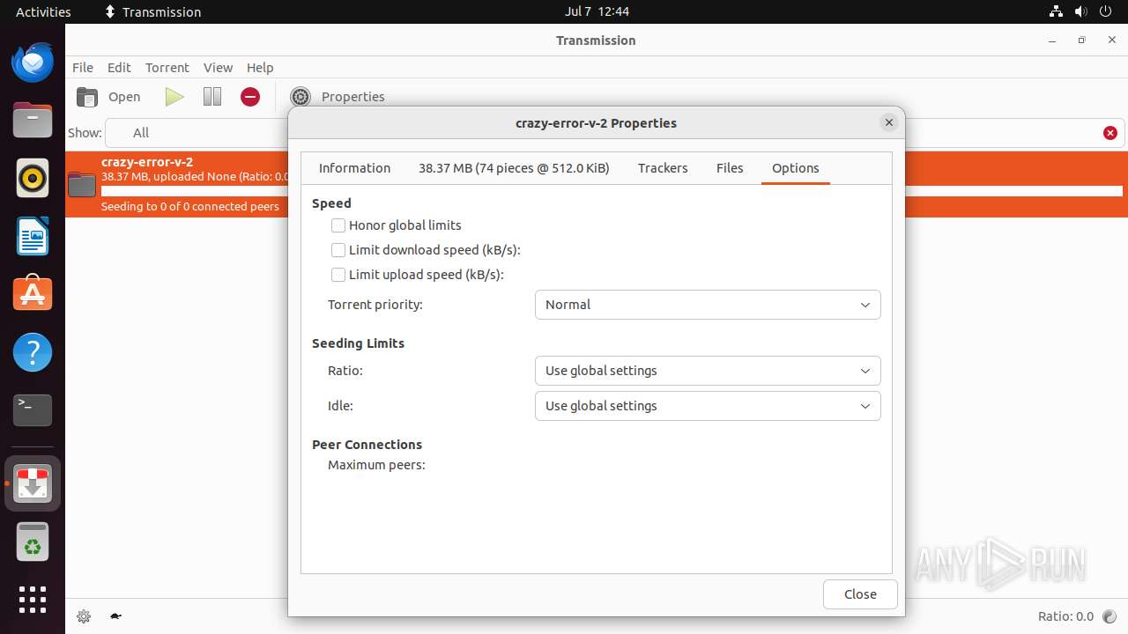Clear the filter with the red X icon
This screenshot has height=634, width=1128.
tap(1110, 133)
